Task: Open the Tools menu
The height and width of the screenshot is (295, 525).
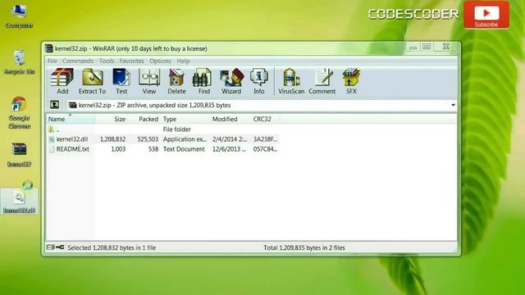Action: [x=107, y=61]
